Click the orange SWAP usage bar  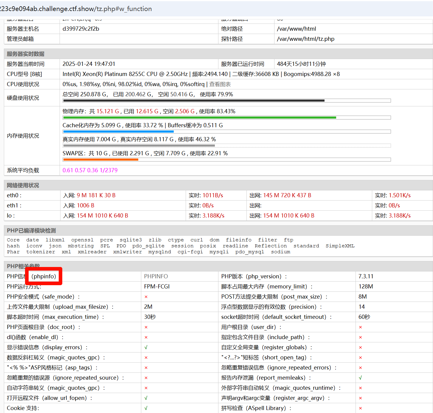point(101,160)
